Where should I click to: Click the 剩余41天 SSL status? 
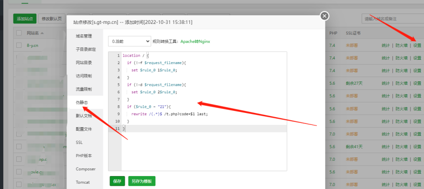coord(354,146)
